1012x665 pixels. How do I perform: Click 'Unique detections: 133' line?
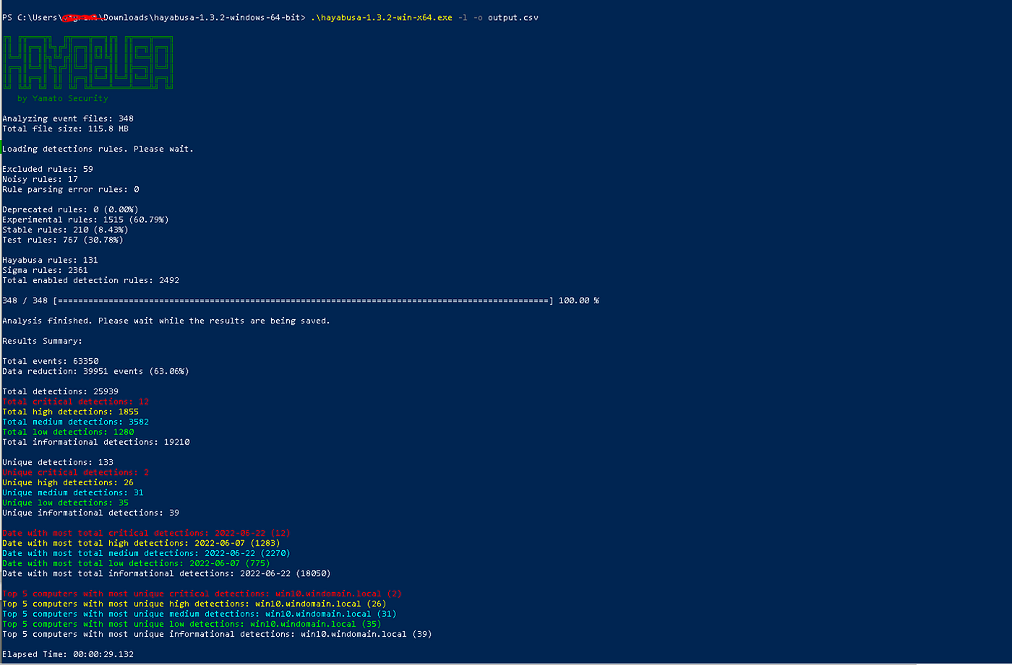(58, 462)
